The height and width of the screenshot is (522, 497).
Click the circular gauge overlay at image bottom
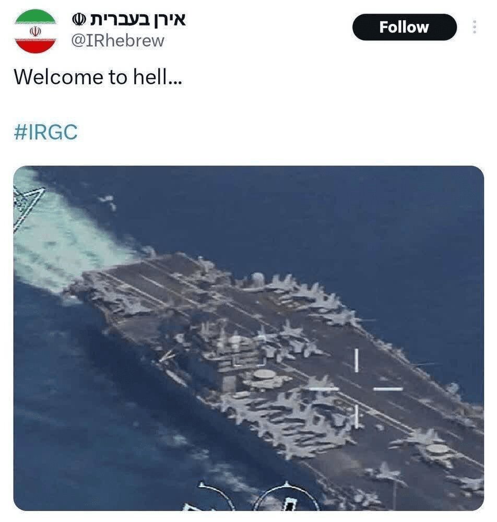[x=286, y=497]
